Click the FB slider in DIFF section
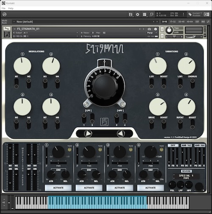212x214 pixels. pos(173,156)
